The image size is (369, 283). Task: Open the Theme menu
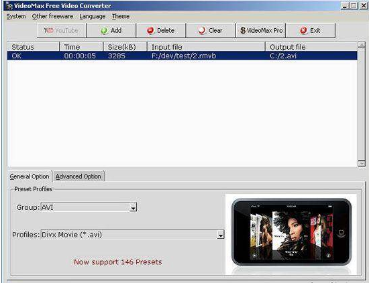[121, 16]
